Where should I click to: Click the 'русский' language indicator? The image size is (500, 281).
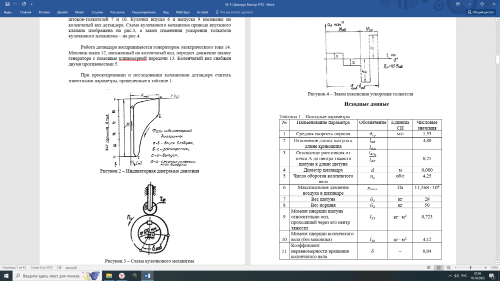point(71,268)
